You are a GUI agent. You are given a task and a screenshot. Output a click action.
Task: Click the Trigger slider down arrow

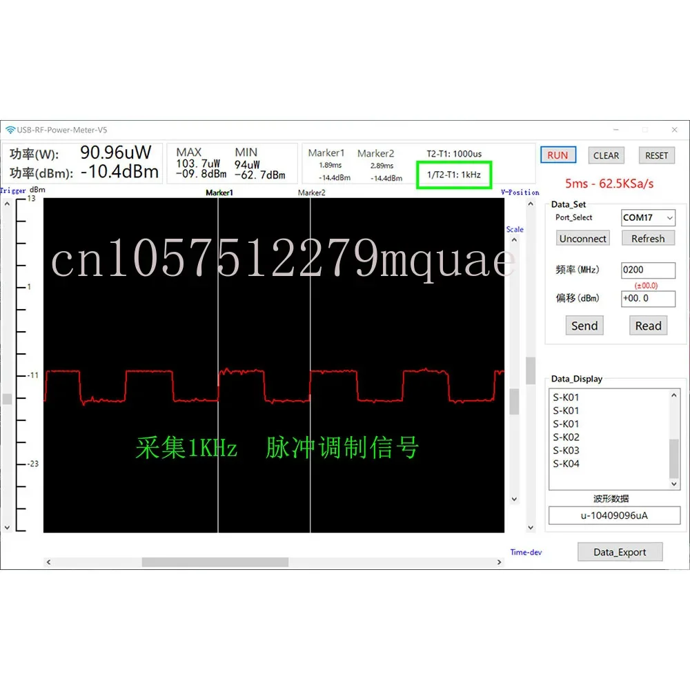click(7, 527)
